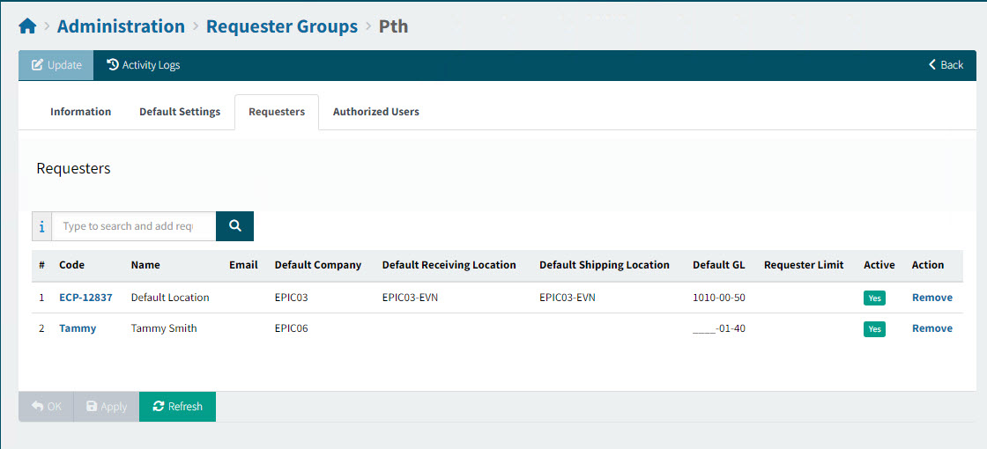
Task: Click the info 'i' icon beside search
Action: tap(42, 226)
